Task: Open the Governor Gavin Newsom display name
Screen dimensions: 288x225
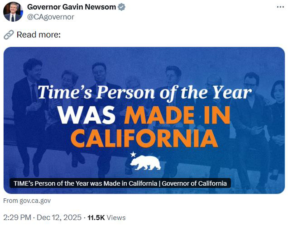Action: (72, 7)
